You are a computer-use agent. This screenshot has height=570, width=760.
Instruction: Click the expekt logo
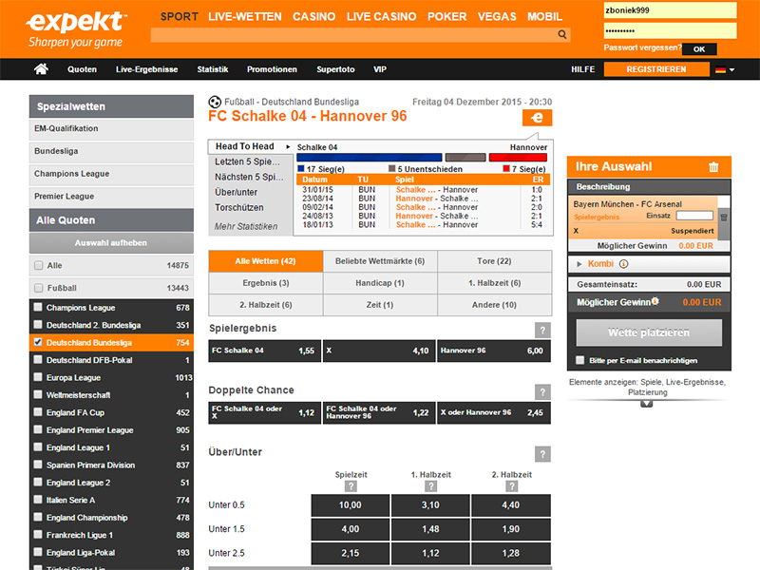coord(77,29)
